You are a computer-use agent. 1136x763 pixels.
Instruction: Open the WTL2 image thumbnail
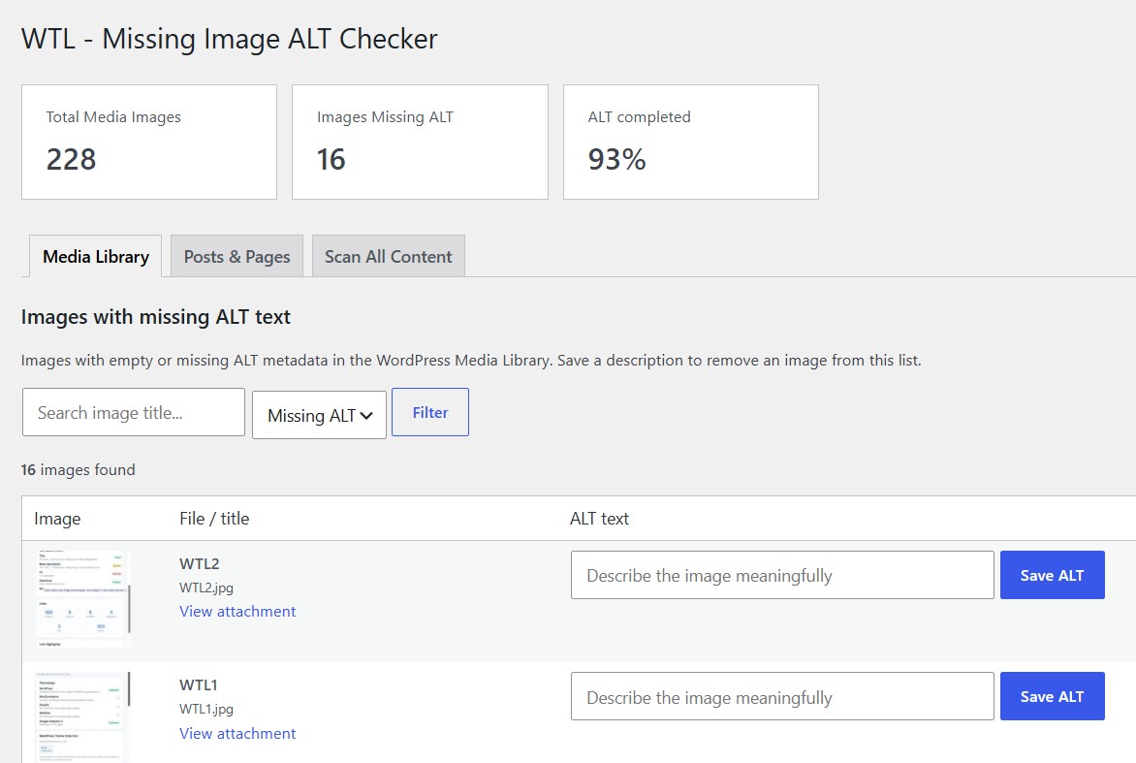82,599
